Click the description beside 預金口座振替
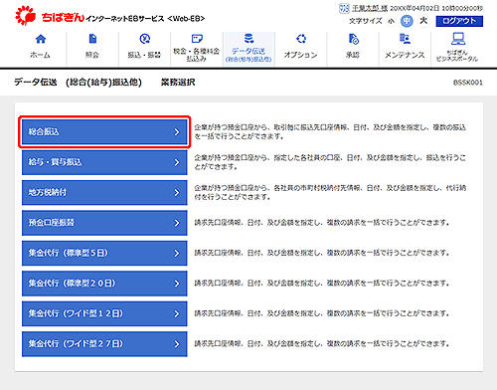This screenshot has height=390, width=497. pos(322,223)
